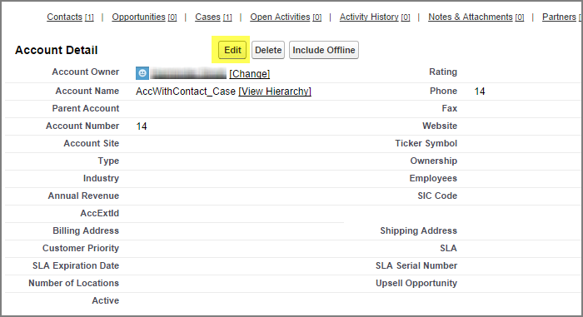
Task: Click the SIC Code label
Action: (437, 196)
